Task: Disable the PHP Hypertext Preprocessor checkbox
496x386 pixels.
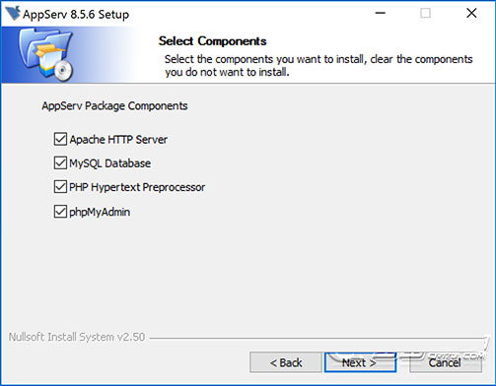Action: (60, 187)
